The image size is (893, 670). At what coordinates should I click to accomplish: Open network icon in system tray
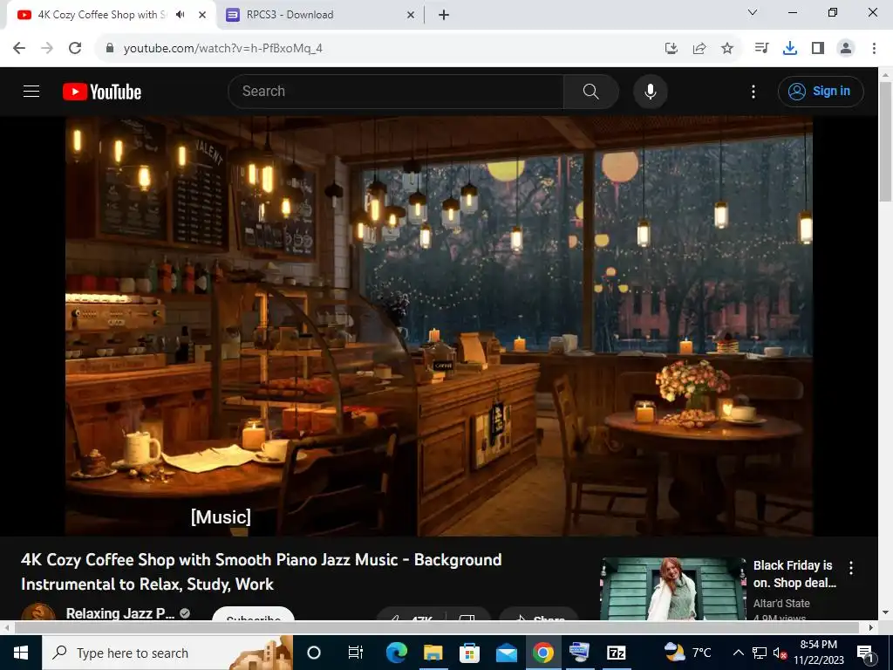pyautogui.click(x=760, y=653)
